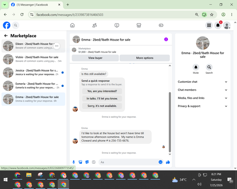The image size is (237, 189).
Task: Choose a GIF icon
Action: tap(94, 162)
